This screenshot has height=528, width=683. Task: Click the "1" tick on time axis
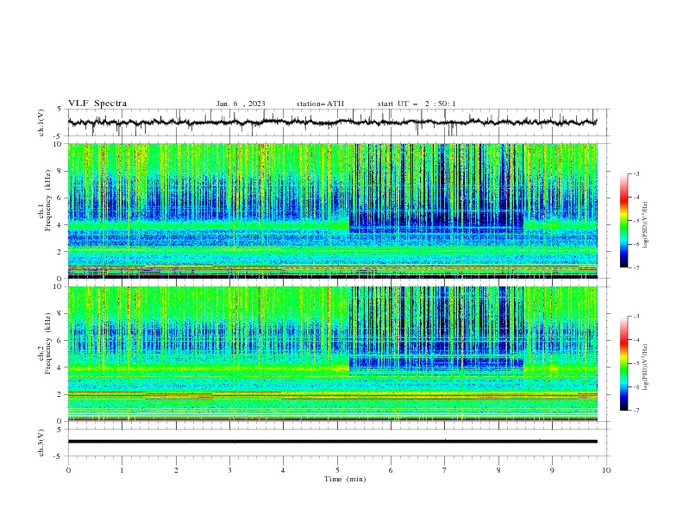[122, 470]
